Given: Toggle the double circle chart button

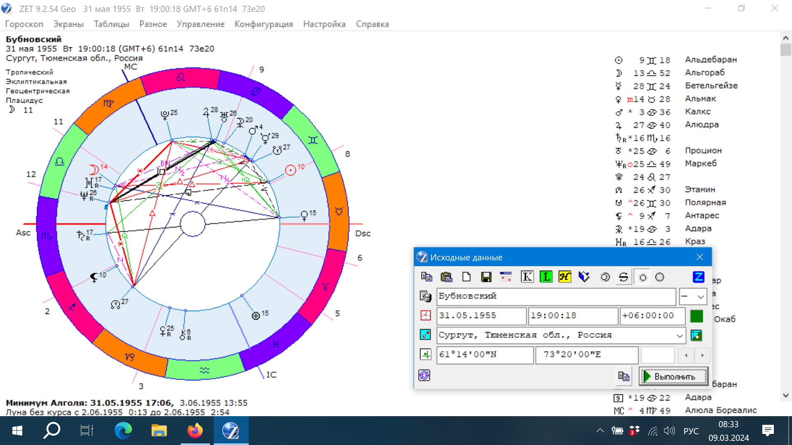Looking at the screenshot, I should coord(605,277).
